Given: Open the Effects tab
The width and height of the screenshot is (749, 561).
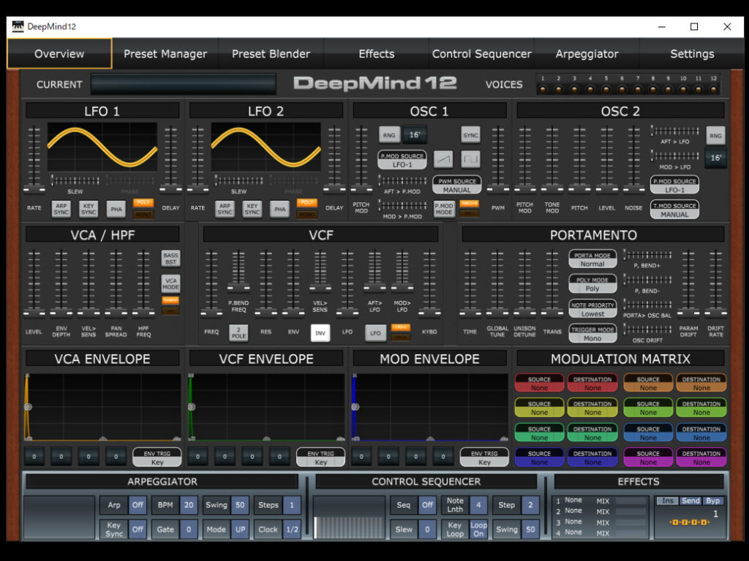Looking at the screenshot, I should coord(377,54).
